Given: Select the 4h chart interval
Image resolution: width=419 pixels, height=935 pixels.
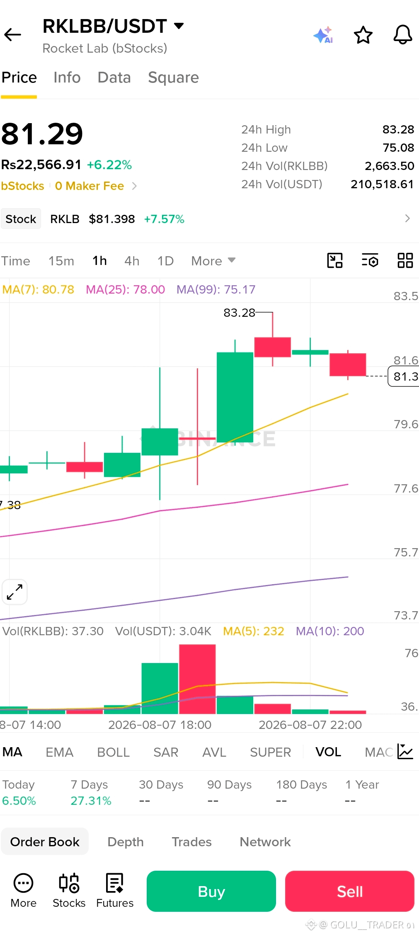Looking at the screenshot, I should tap(132, 261).
